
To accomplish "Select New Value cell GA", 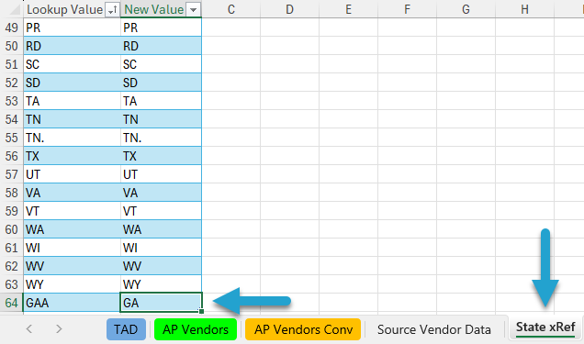I will 161,303.
